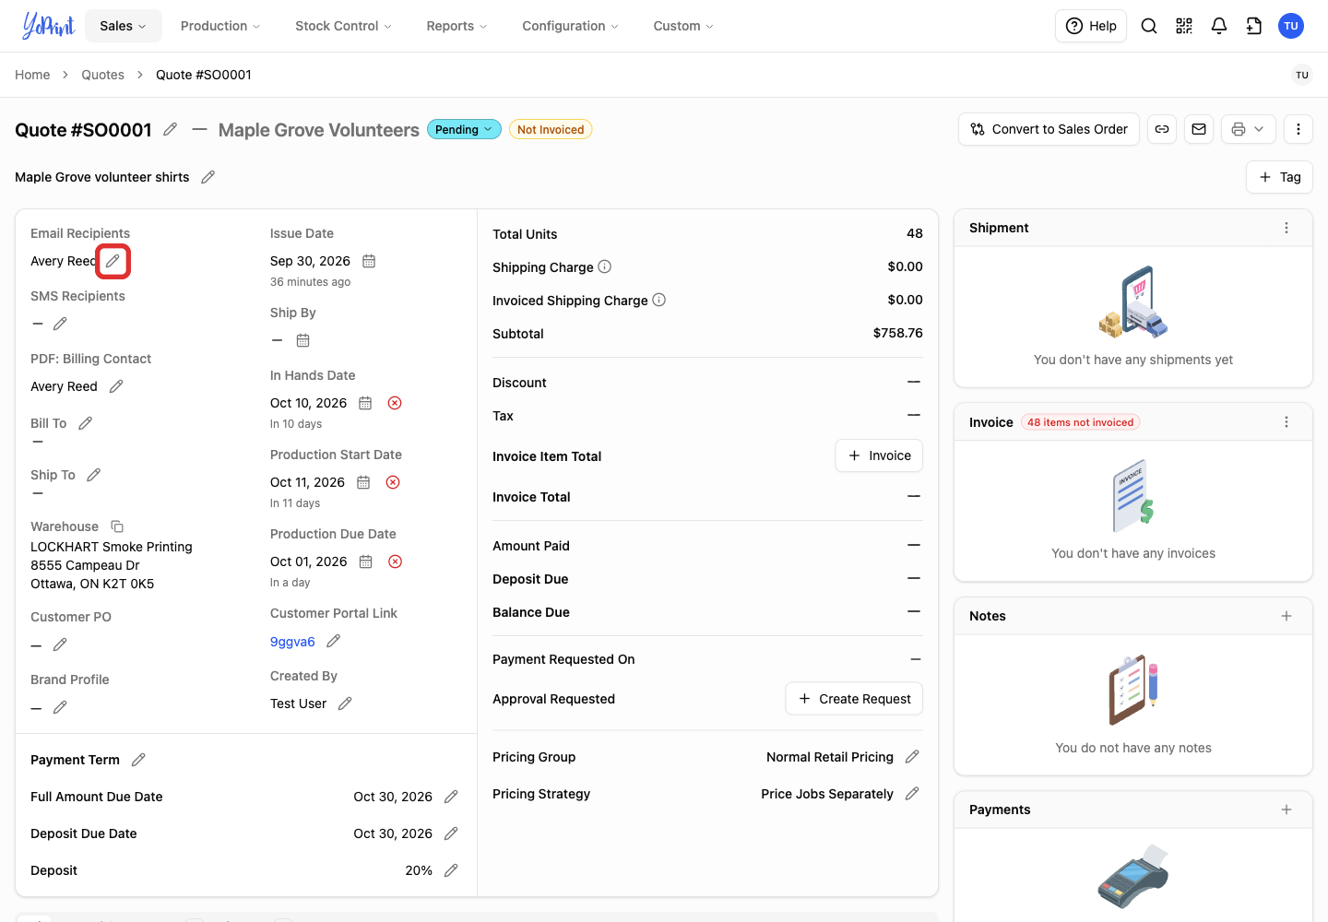Viewport: 1328px width, 922px height.
Task: Show Shipping Charge info tooltip icon
Action: point(605,266)
